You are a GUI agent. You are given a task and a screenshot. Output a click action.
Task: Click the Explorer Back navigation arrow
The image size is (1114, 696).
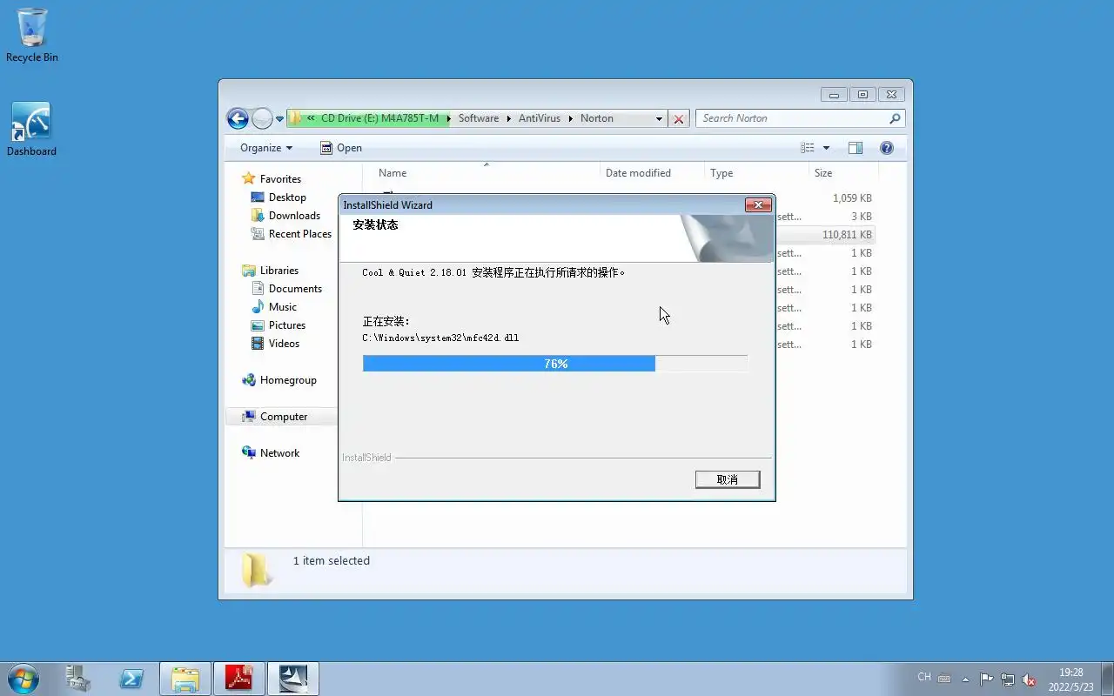coord(238,118)
